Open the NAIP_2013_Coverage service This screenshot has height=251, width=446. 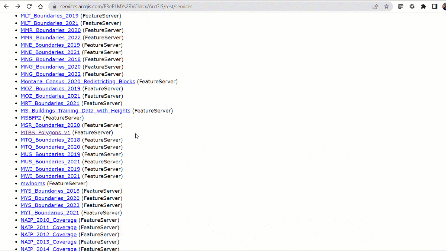(x=48, y=242)
